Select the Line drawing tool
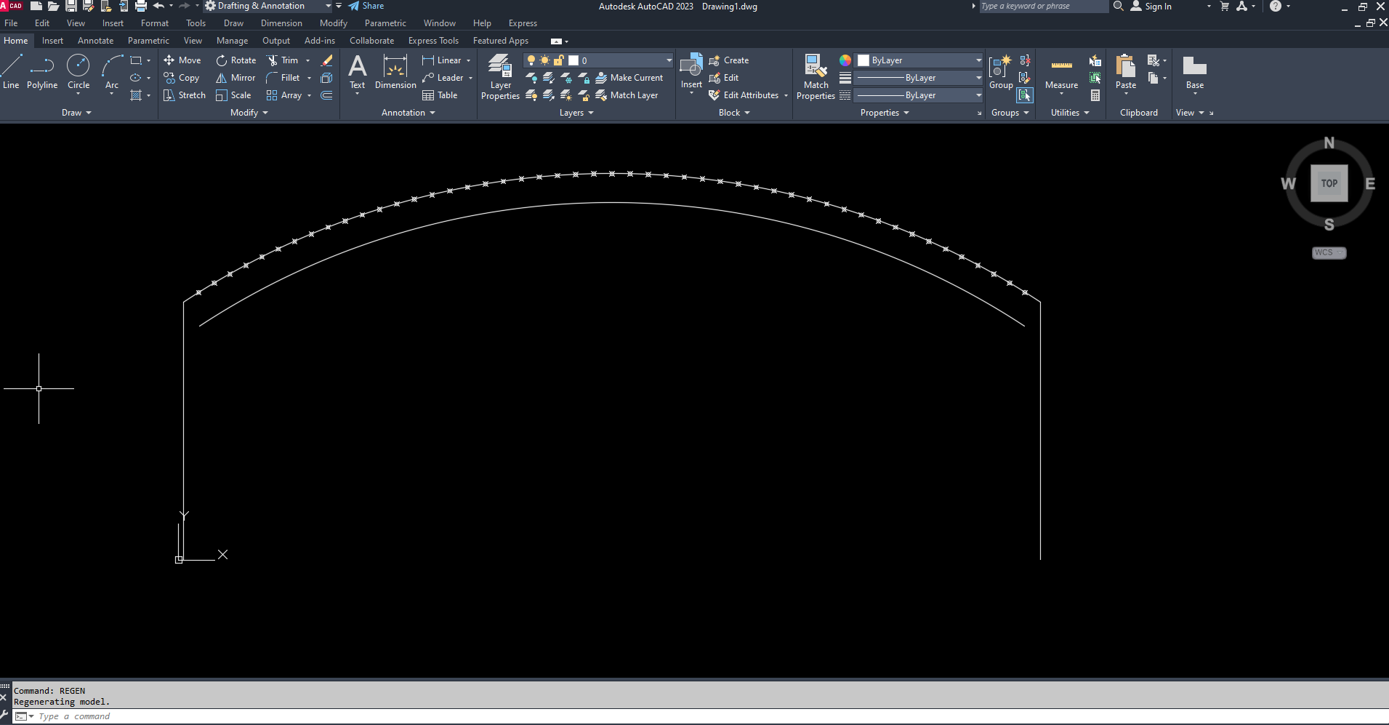 [x=12, y=72]
